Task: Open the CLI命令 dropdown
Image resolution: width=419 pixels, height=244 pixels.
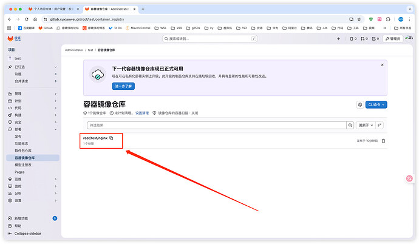Action: [x=376, y=104]
